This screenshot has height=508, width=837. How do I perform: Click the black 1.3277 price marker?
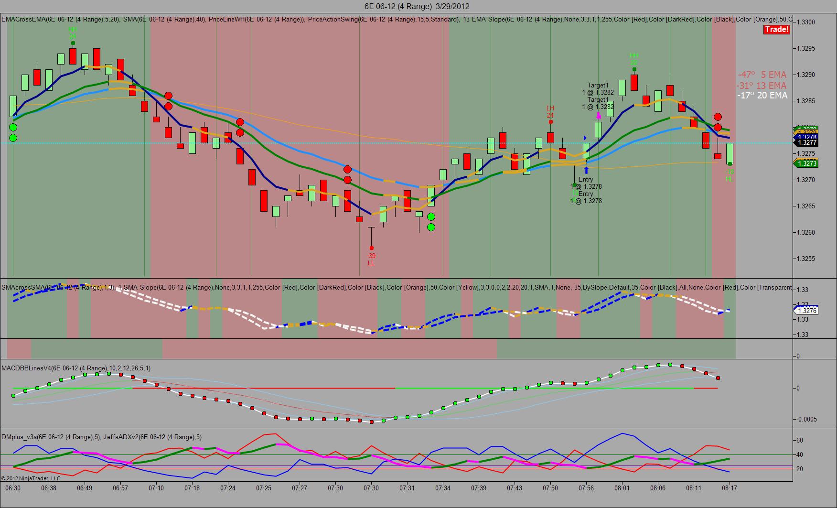806,142
